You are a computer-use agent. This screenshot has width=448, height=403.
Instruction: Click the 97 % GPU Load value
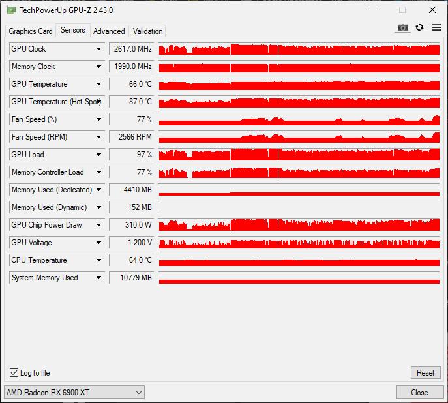pyautogui.click(x=132, y=155)
